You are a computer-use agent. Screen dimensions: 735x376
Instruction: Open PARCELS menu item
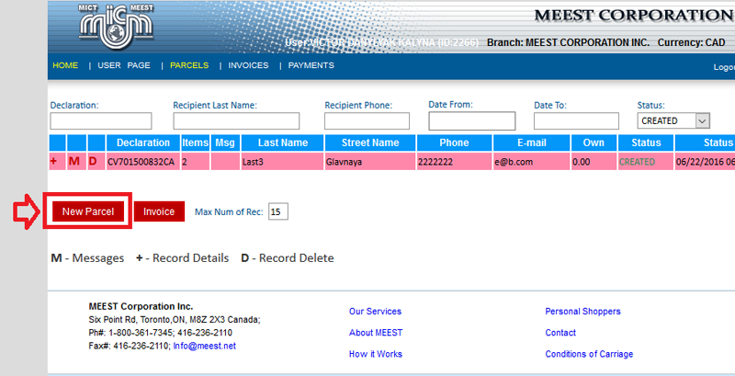[189, 65]
